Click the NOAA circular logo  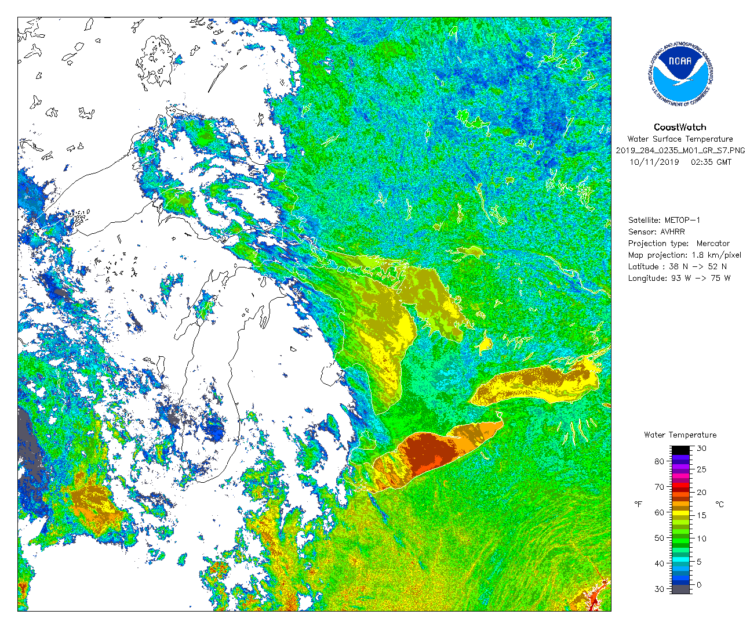point(679,74)
